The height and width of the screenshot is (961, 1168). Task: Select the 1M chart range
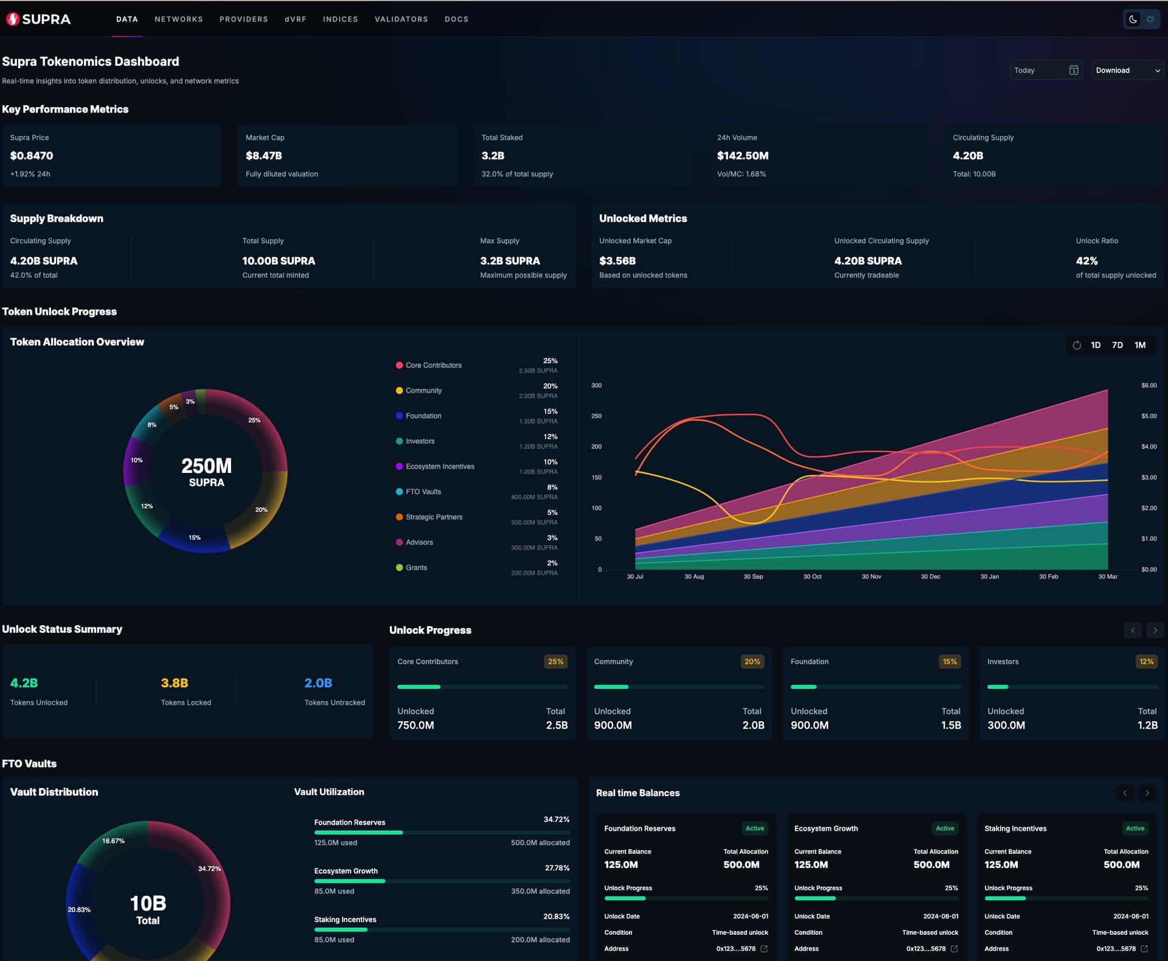[x=1140, y=345]
